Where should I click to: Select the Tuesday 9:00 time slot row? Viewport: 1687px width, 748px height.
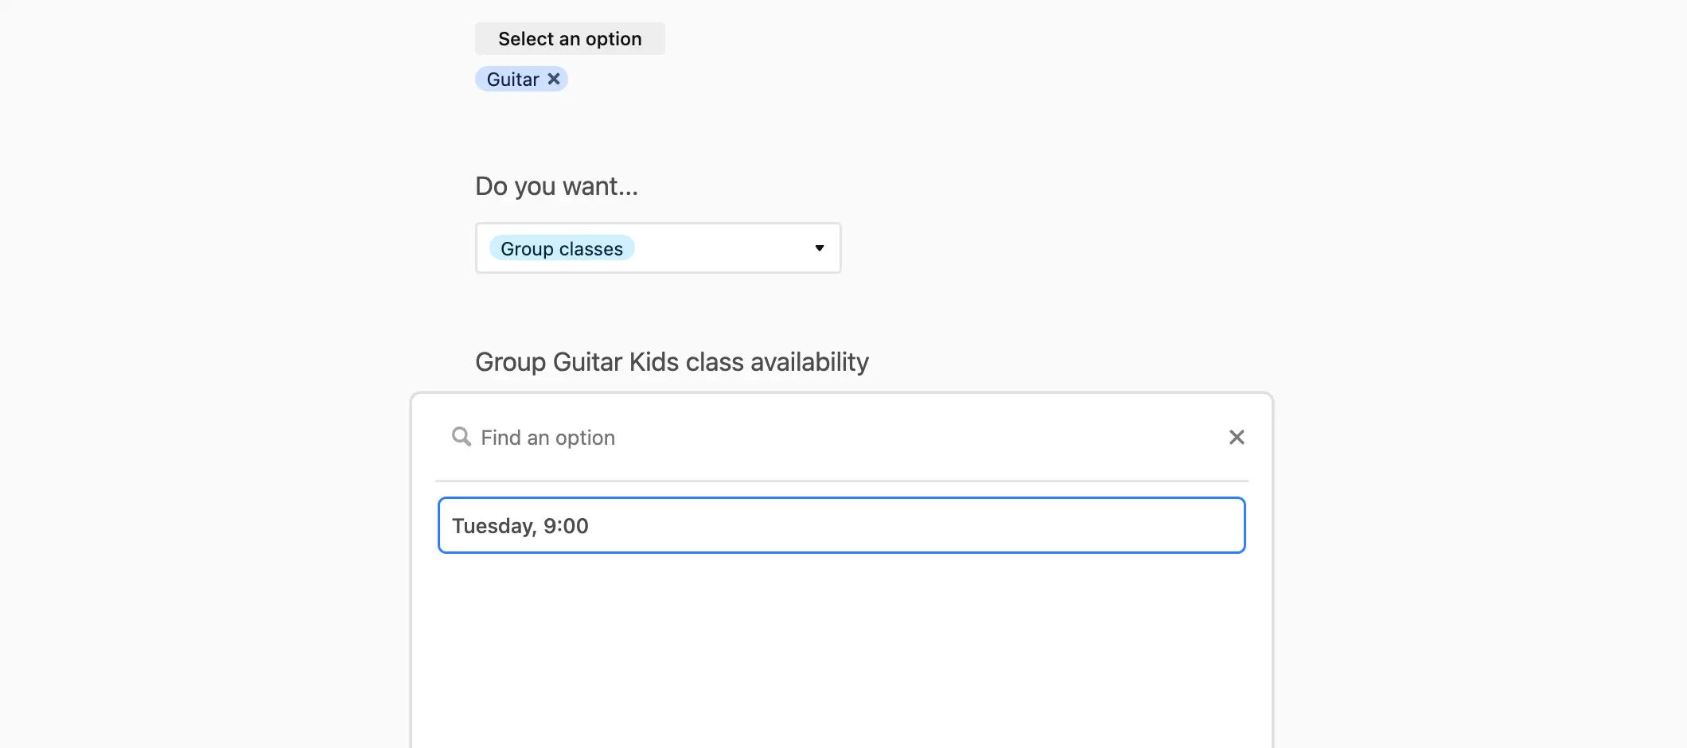click(x=841, y=525)
